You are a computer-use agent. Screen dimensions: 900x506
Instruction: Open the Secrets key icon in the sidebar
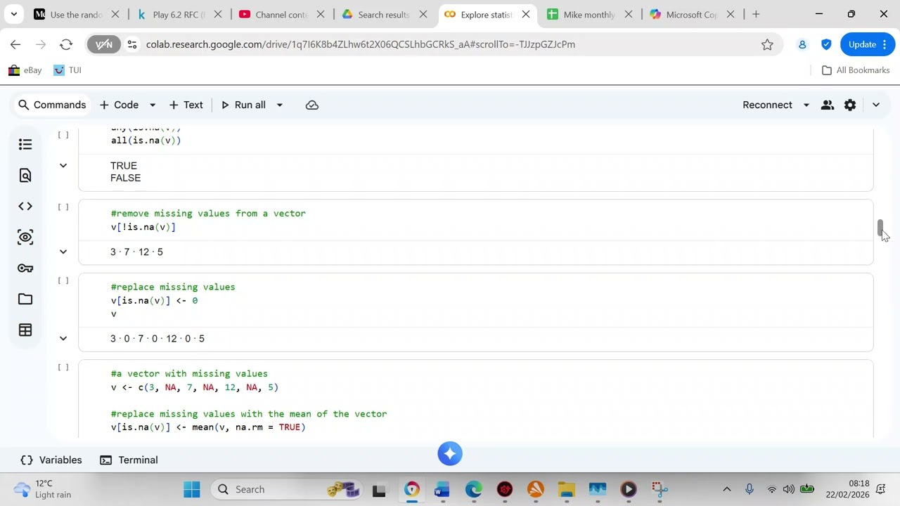25,268
